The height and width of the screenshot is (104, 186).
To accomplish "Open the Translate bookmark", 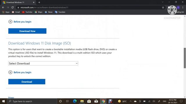I will 60,12.
